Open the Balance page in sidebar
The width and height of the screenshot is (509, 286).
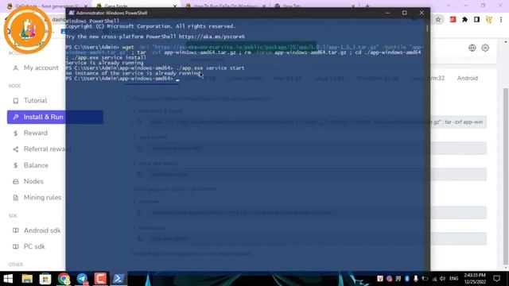coord(36,165)
